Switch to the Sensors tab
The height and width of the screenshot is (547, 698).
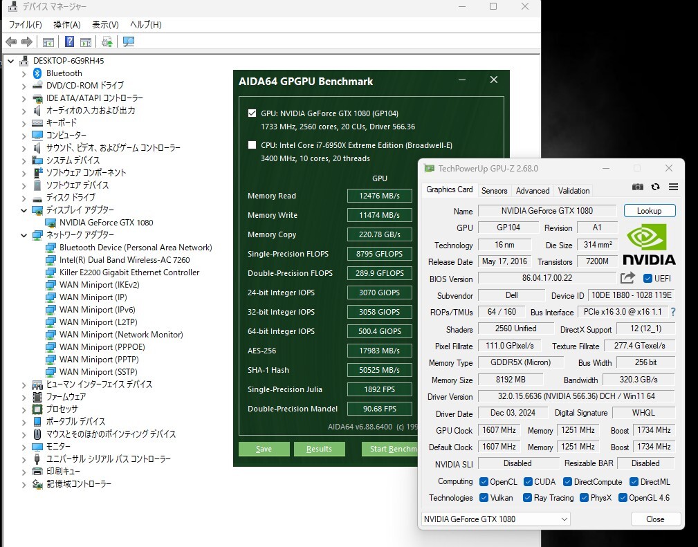point(494,190)
